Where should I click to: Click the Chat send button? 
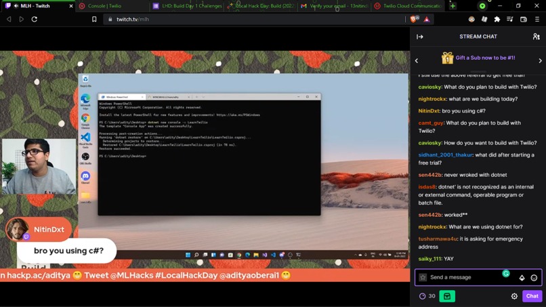[x=532, y=296]
